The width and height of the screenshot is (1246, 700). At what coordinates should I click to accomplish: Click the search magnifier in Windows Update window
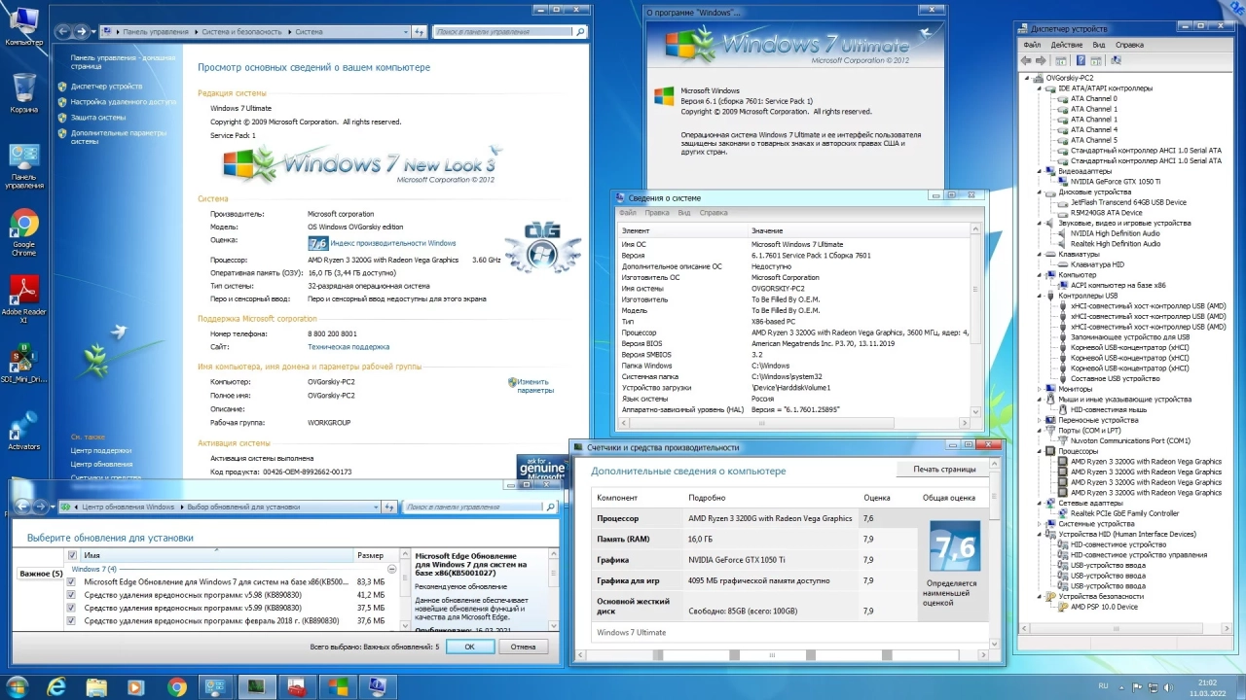click(551, 507)
